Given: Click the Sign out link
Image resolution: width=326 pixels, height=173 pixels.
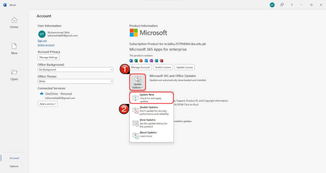Looking at the screenshot, I should (42, 40).
